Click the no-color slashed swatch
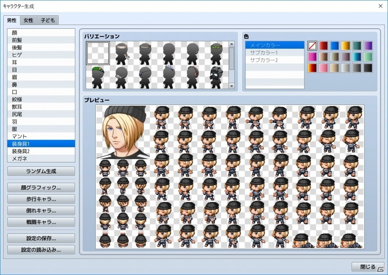The height and width of the screenshot is (275, 388). click(x=312, y=46)
